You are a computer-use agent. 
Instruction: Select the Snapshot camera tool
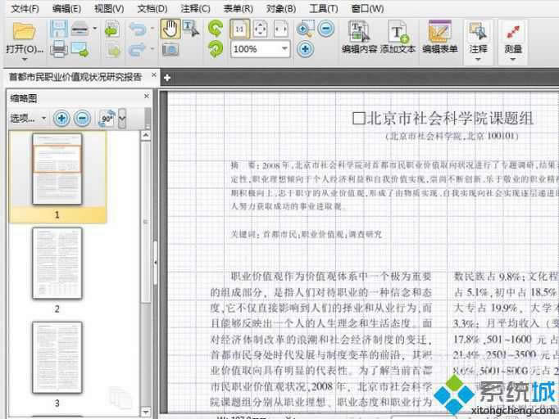170,50
